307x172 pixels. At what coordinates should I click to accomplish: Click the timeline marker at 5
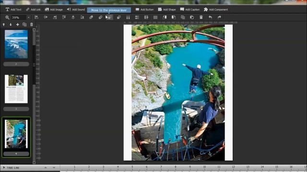tap(132, 167)
